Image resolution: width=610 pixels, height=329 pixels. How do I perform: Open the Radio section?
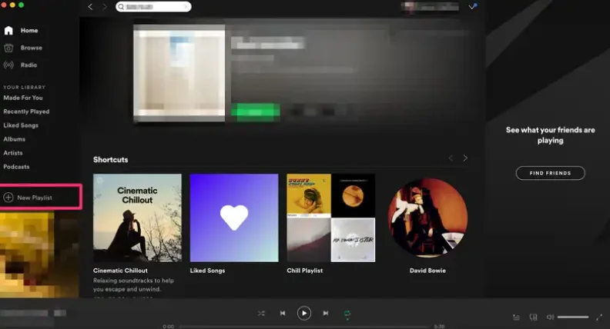28,65
